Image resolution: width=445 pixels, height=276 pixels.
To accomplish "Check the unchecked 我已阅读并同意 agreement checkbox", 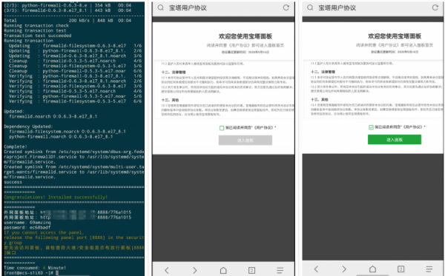I will point(222,128).
